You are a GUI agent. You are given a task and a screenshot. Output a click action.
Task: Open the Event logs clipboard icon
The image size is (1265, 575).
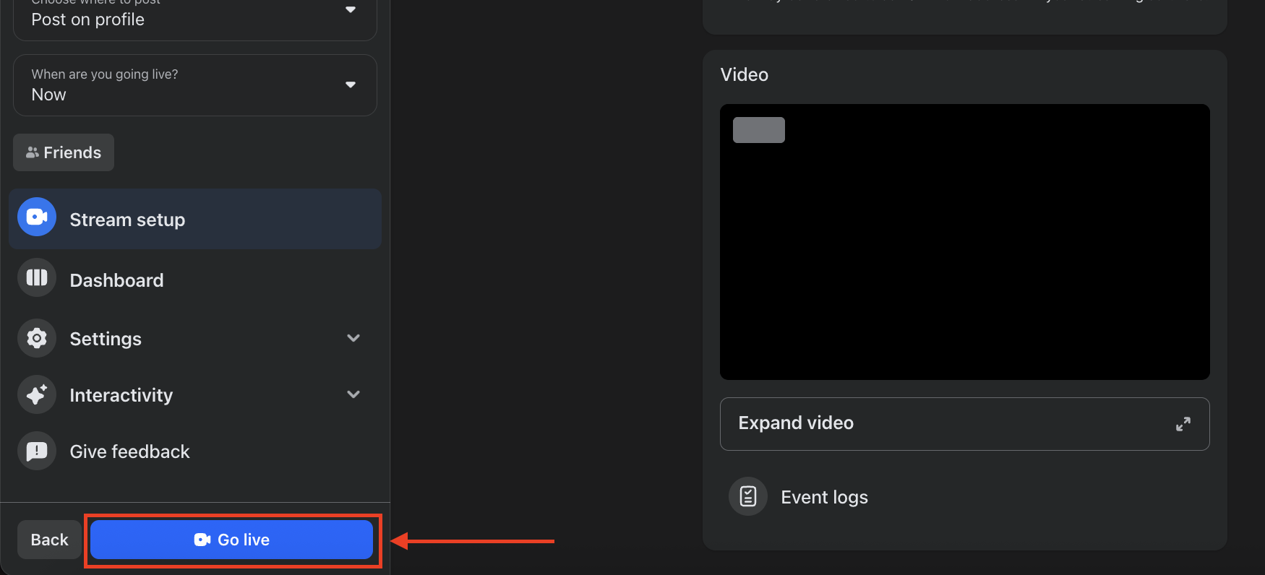[748, 496]
